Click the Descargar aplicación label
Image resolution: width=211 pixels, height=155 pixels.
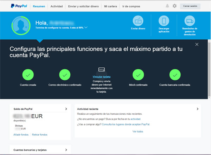point(164,30)
